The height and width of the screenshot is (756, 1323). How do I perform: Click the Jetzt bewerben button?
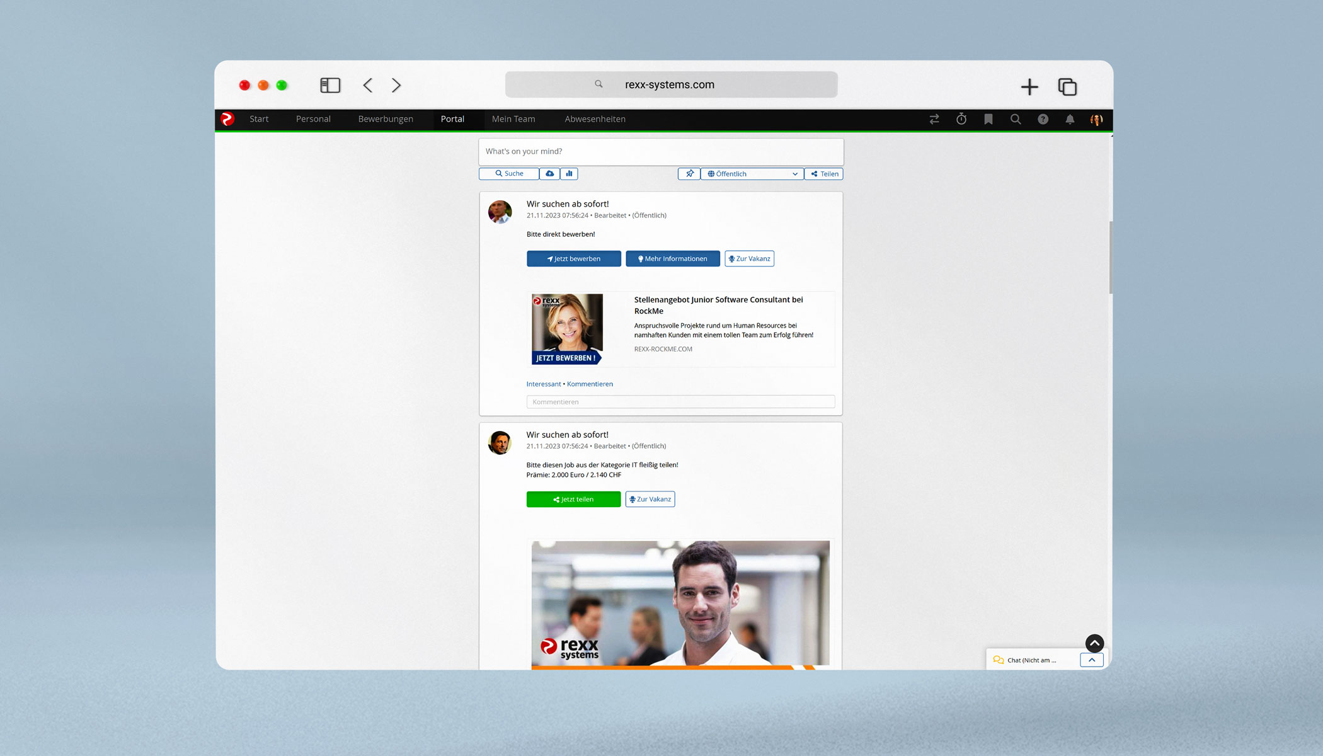573,258
